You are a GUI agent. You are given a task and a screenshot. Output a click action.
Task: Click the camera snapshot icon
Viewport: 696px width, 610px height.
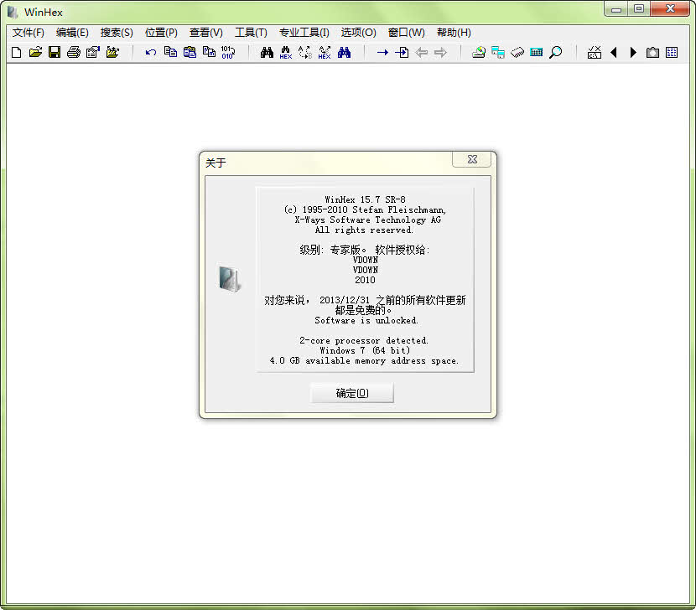pyautogui.click(x=652, y=52)
